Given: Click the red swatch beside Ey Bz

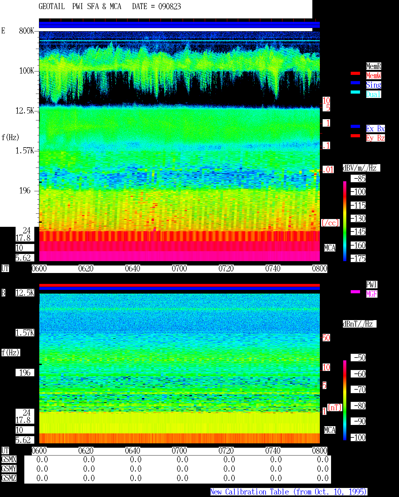Looking at the screenshot, I should (355, 136).
